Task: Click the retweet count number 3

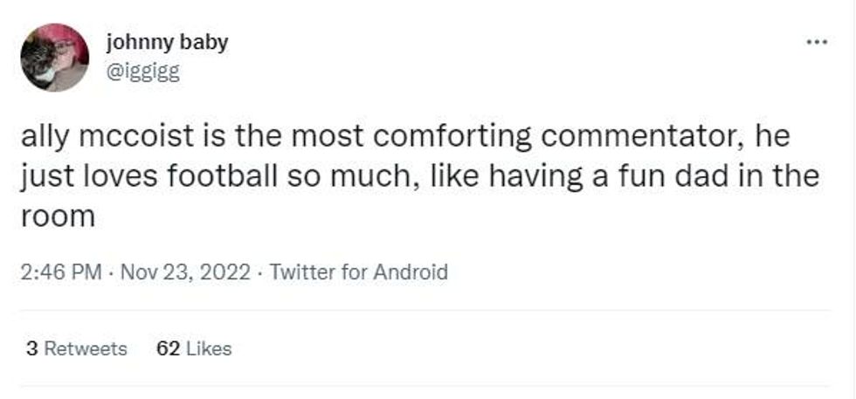Action: click(31, 348)
